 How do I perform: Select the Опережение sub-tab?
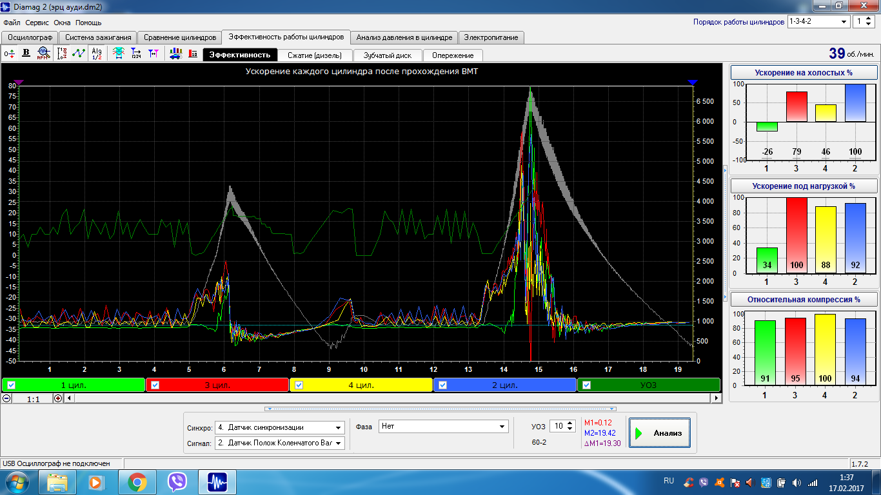[x=453, y=55]
